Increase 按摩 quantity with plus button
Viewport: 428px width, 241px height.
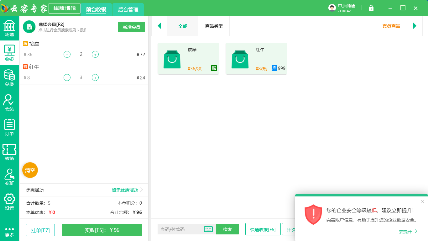95,54
